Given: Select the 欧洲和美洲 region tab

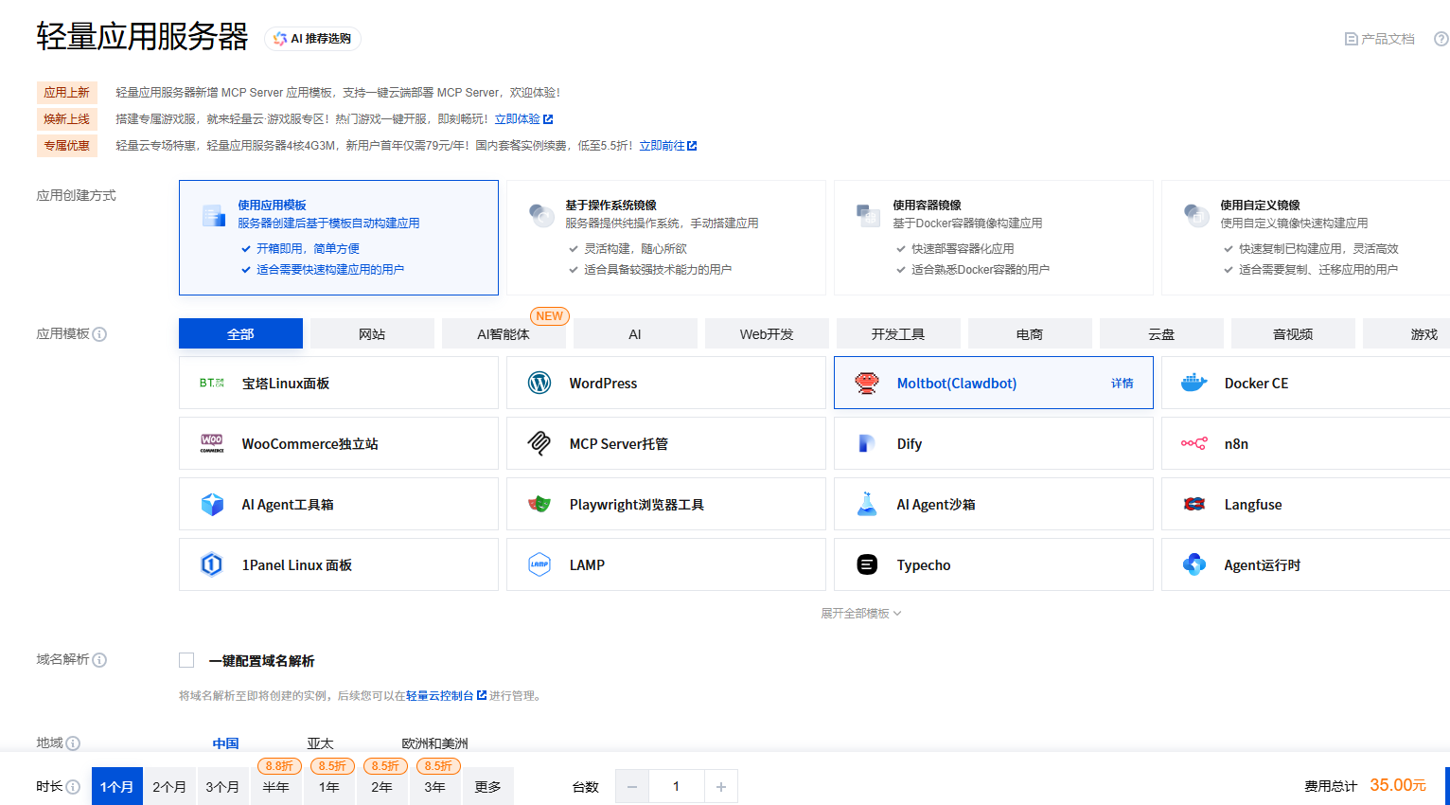Looking at the screenshot, I should pos(434,743).
